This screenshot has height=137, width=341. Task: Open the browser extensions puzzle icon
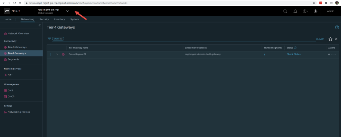326,3
